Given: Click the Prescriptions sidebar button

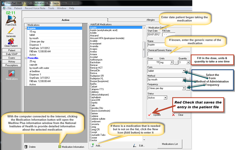Looking at the screenshot, I should click(11, 65).
